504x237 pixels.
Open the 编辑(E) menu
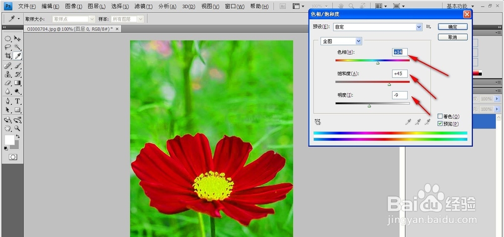pos(50,7)
